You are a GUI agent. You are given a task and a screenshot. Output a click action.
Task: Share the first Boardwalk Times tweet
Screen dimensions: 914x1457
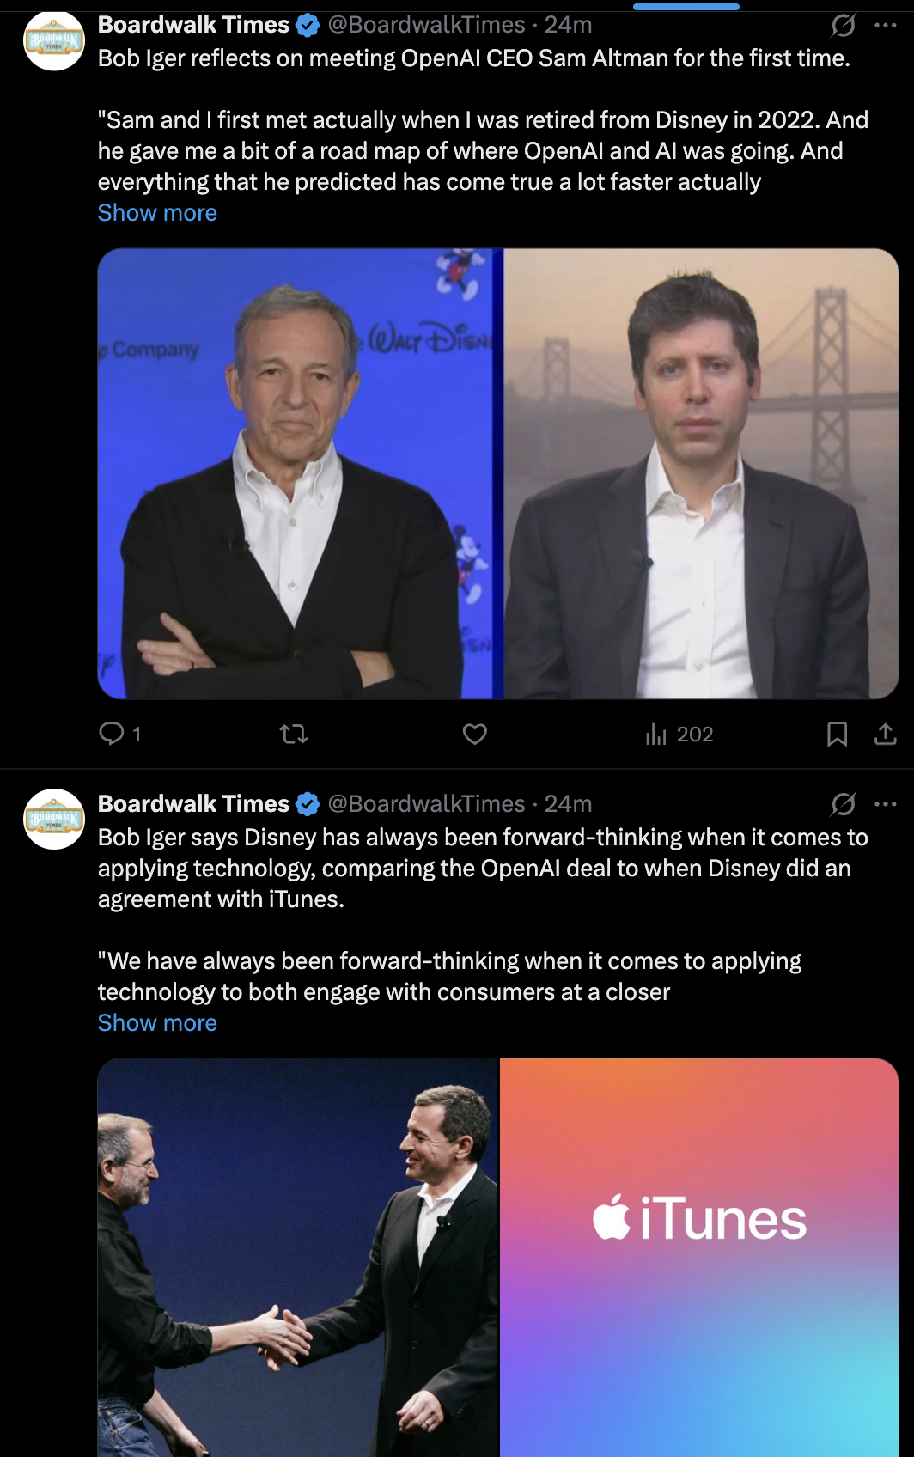point(885,734)
